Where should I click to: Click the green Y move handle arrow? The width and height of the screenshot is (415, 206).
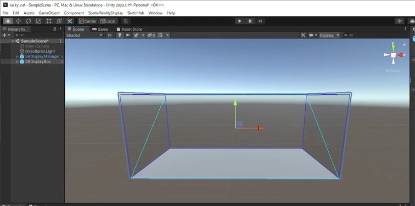pyautogui.click(x=235, y=102)
